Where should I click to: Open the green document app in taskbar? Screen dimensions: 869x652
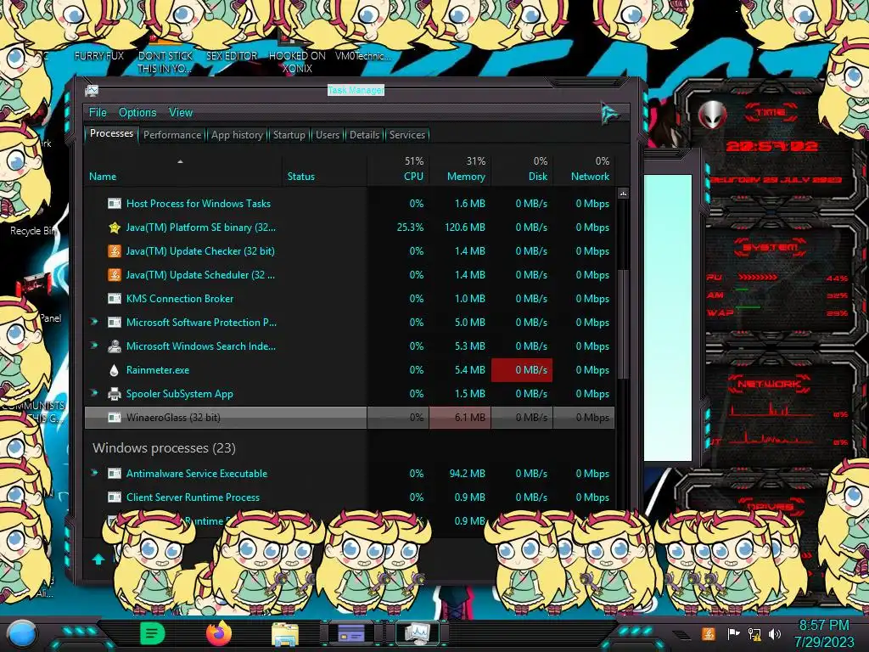point(153,633)
